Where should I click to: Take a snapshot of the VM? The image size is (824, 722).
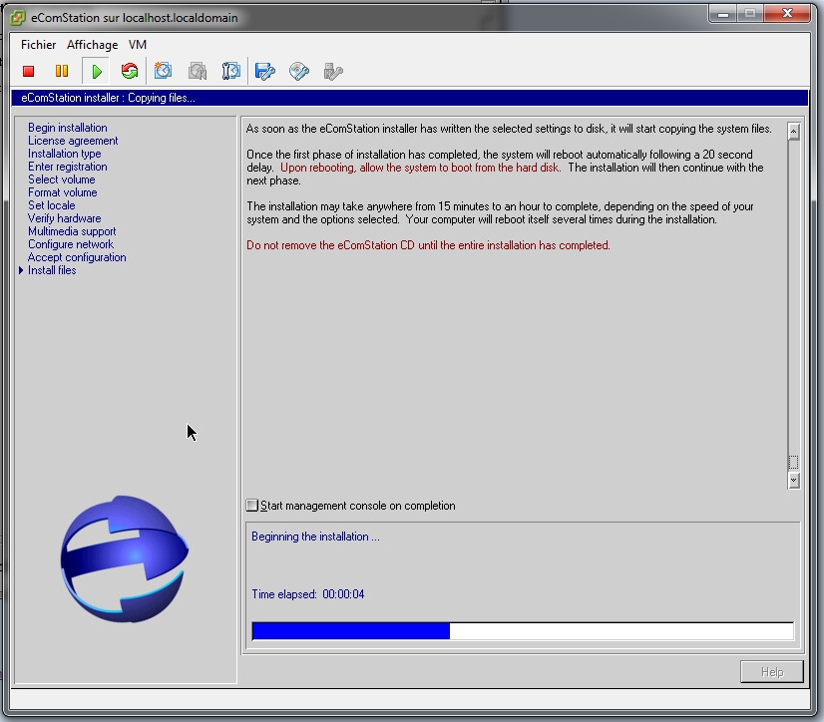coord(164,71)
